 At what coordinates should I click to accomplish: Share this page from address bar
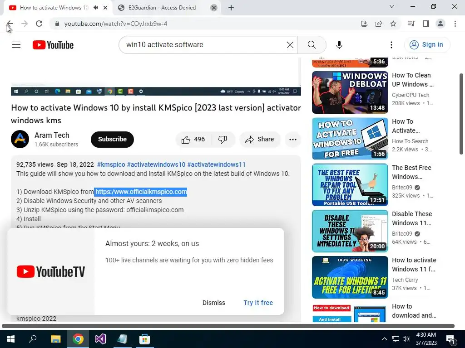click(379, 24)
